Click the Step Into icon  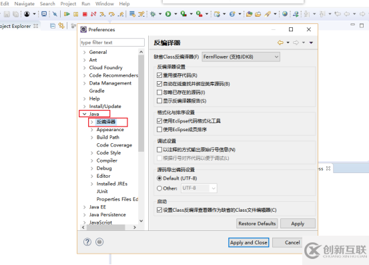tap(102, 14)
